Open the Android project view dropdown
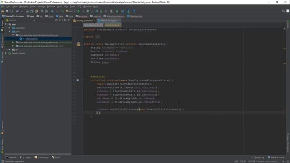The width and height of the screenshot is (290, 163). pos(20,20)
